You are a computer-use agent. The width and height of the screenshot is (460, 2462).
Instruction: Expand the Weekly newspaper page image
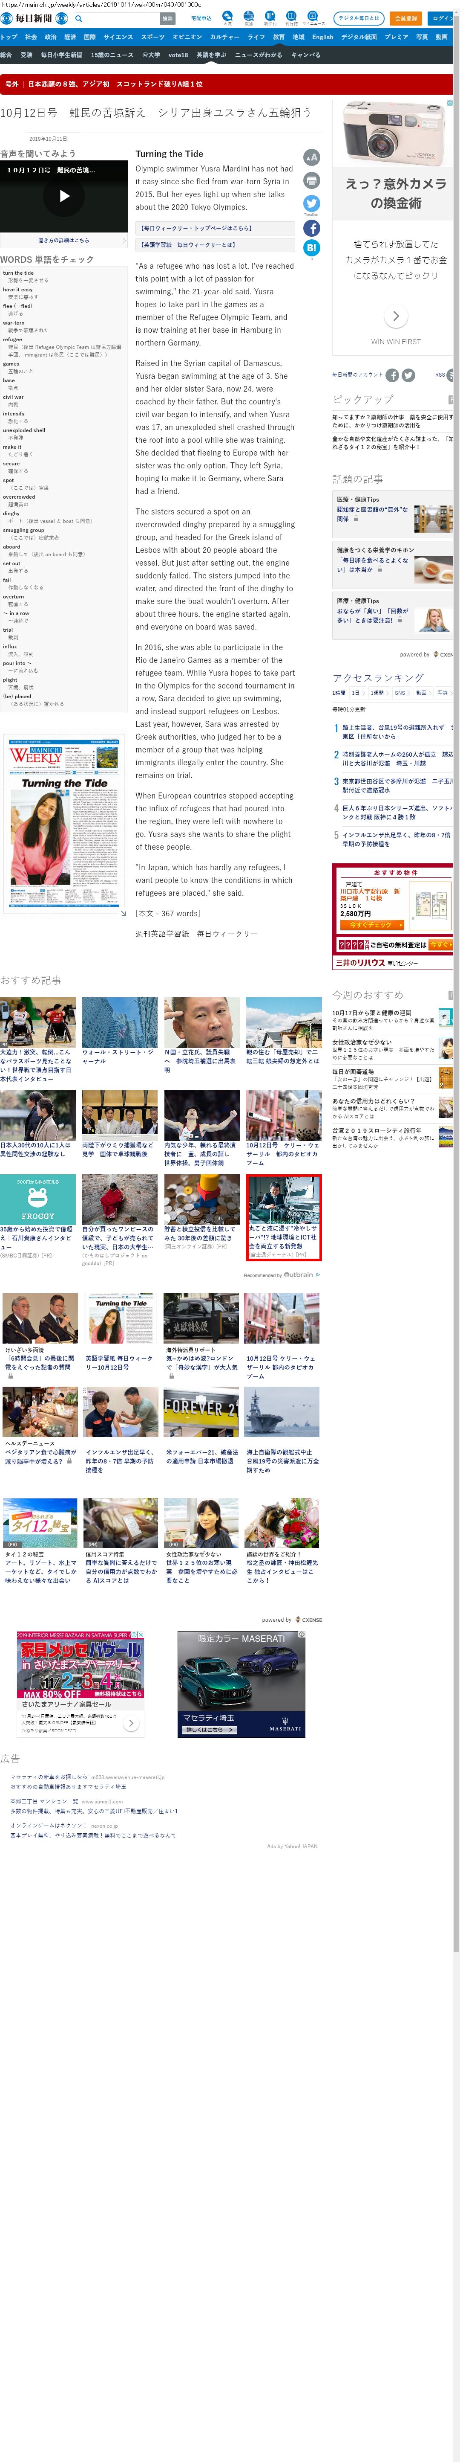coord(123,914)
